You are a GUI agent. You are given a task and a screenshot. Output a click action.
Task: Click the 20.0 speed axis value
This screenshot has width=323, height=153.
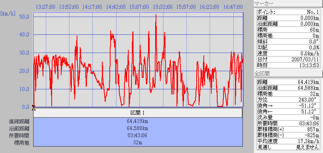coord(24,71)
